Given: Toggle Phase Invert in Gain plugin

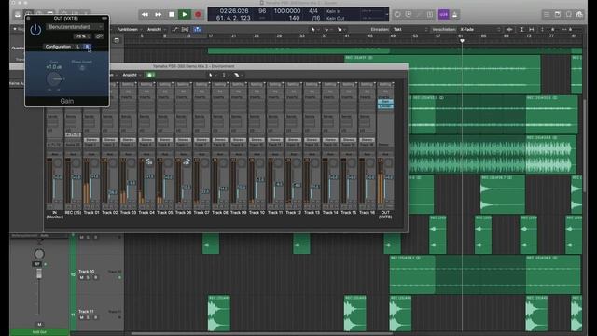Looking at the screenshot, I should pos(82,68).
